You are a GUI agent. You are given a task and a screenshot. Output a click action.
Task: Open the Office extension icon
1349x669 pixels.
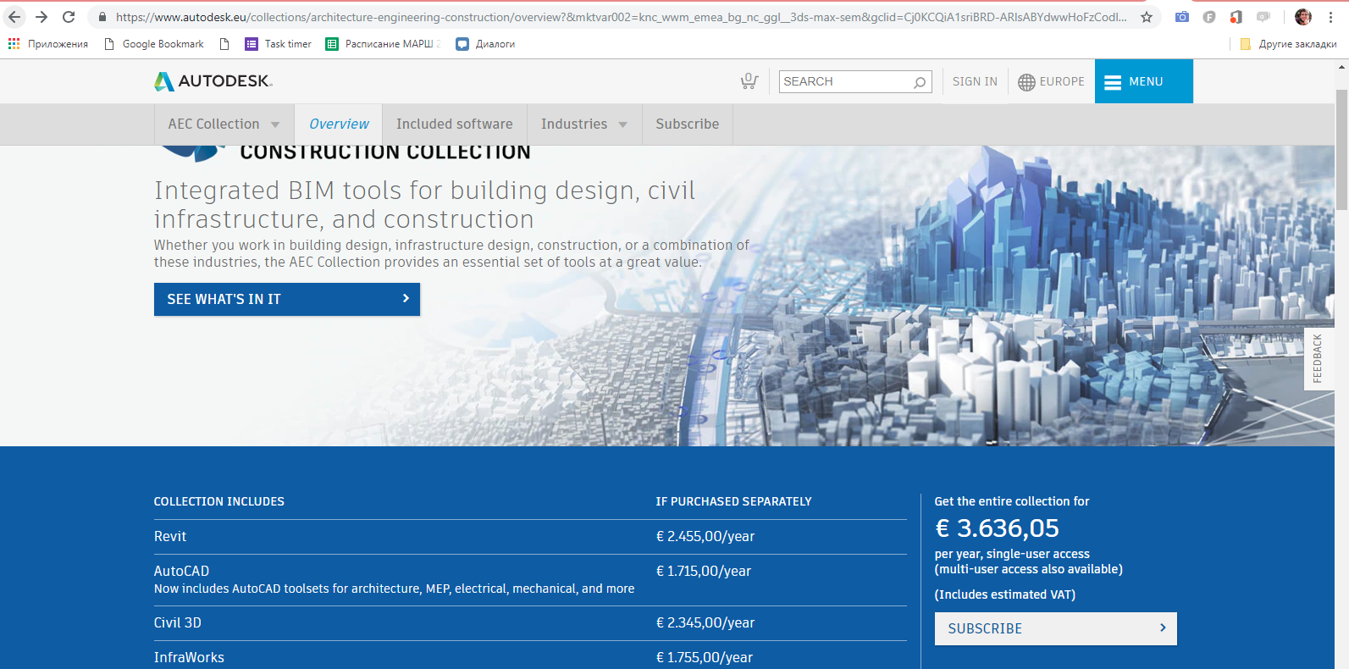[x=1236, y=17]
